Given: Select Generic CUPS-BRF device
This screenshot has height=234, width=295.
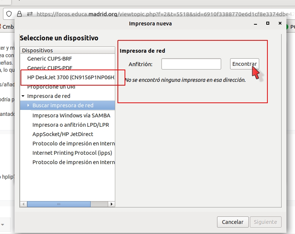Looking at the screenshot, I should coord(50,59).
